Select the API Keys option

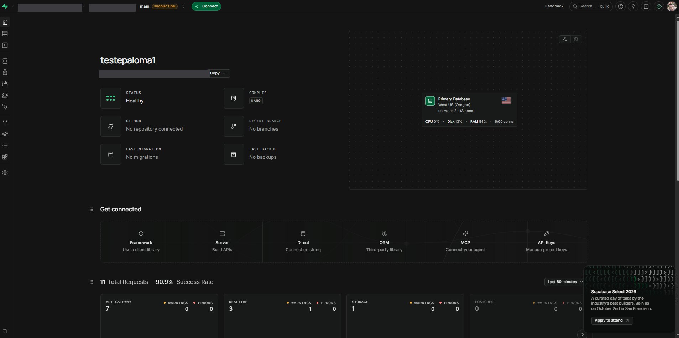click(547, 242)
